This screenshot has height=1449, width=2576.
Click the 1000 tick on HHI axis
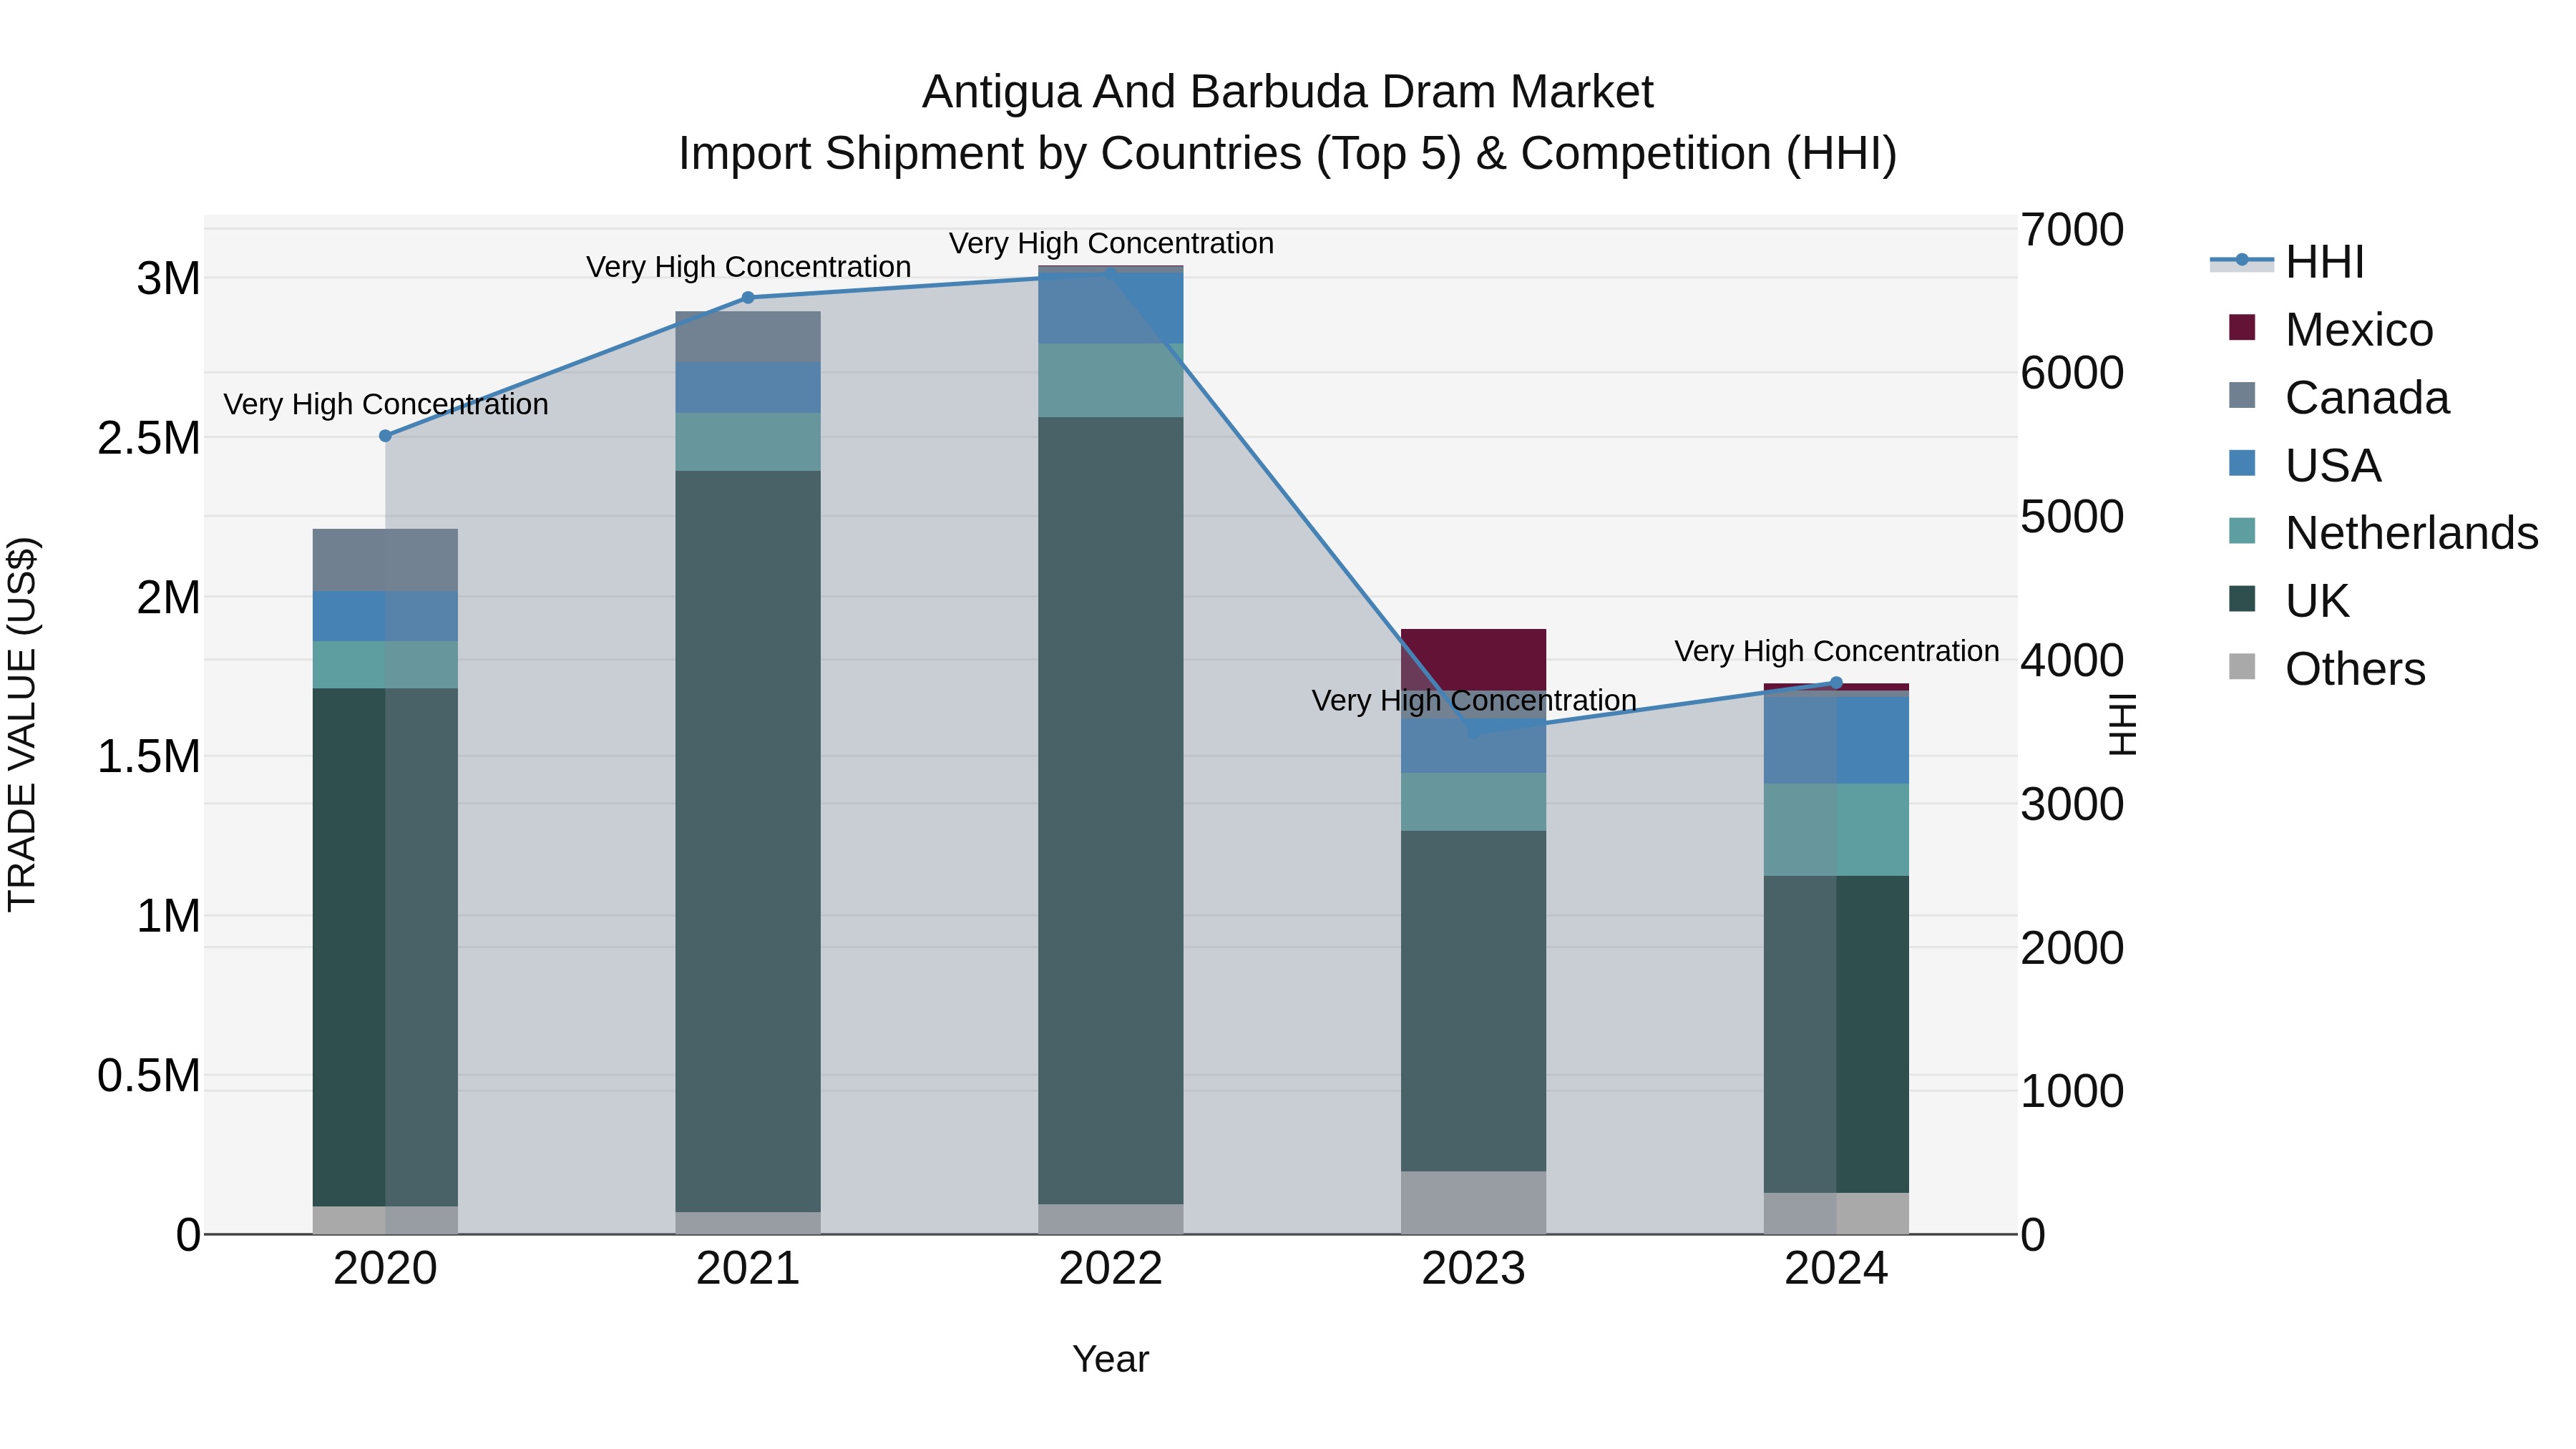(x=2072, y=1092)
